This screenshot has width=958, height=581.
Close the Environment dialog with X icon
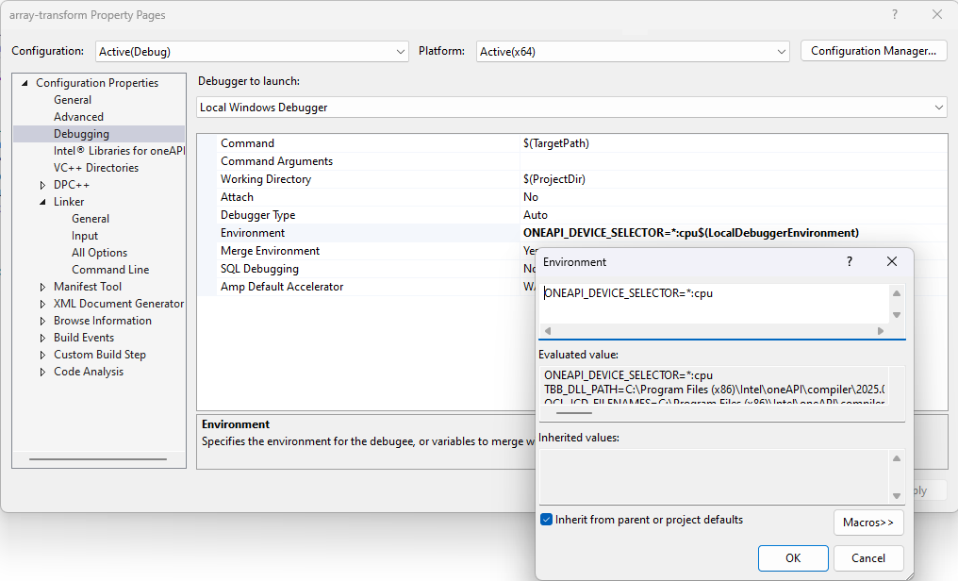891,261
